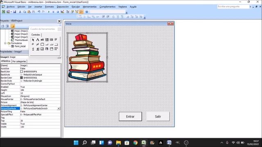Pick the Select Objects arrow in the toolbox
The image size is (262, 147).
click(33, 40)
